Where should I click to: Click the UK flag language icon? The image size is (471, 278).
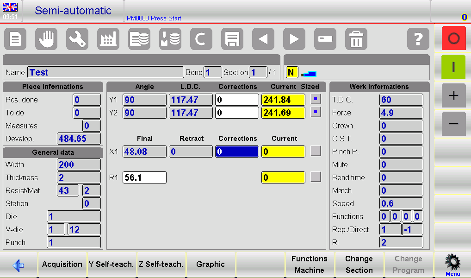[x=10, y=7]
